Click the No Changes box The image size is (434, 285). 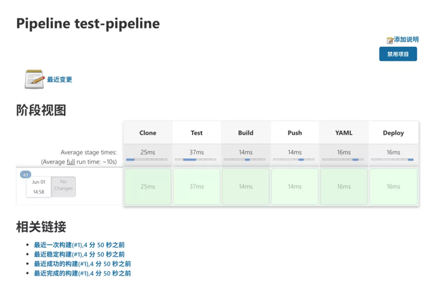tap(63, 186)
